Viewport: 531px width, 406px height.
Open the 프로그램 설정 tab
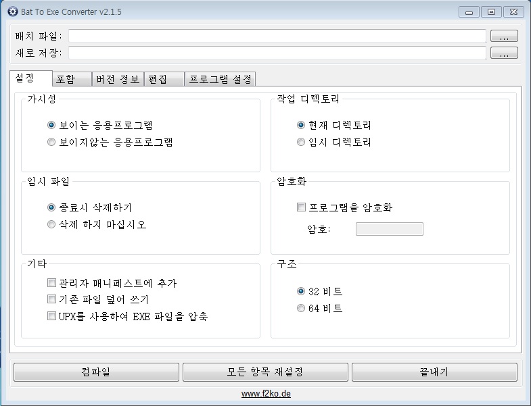220,79
